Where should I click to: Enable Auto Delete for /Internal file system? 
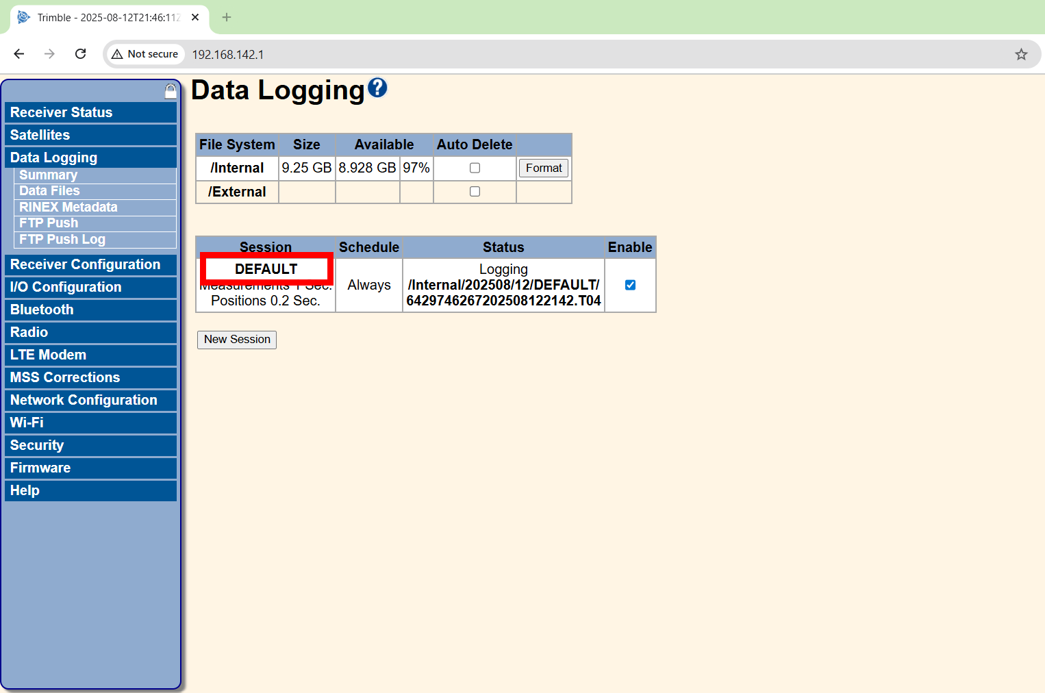(475, 168)
